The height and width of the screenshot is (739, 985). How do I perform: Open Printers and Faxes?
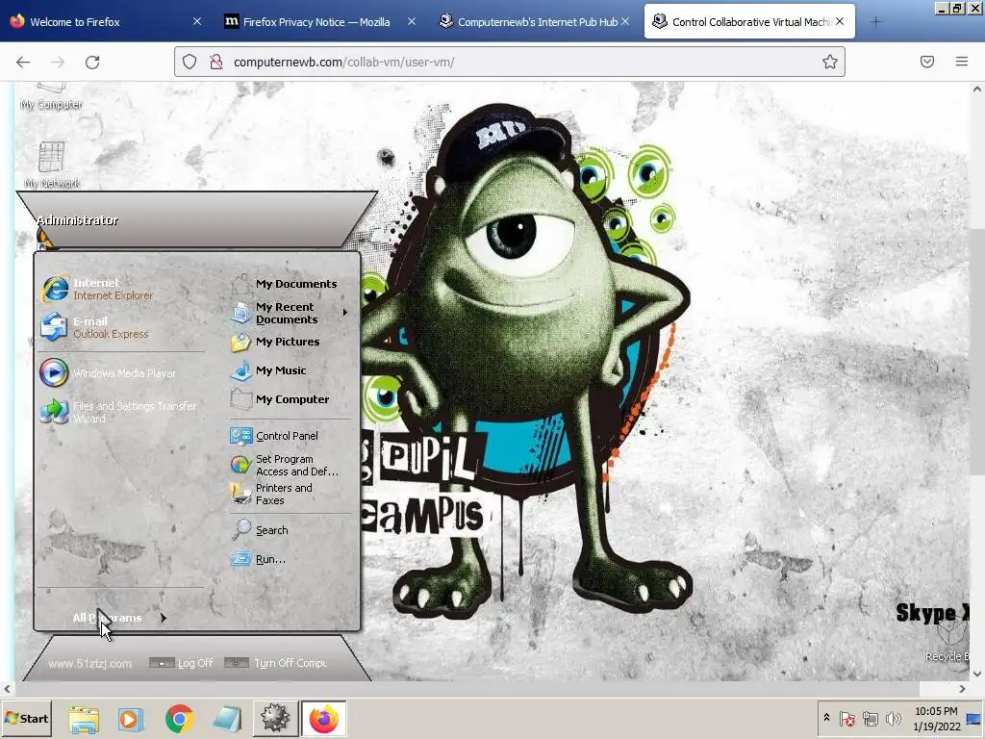tap(272, 494)
